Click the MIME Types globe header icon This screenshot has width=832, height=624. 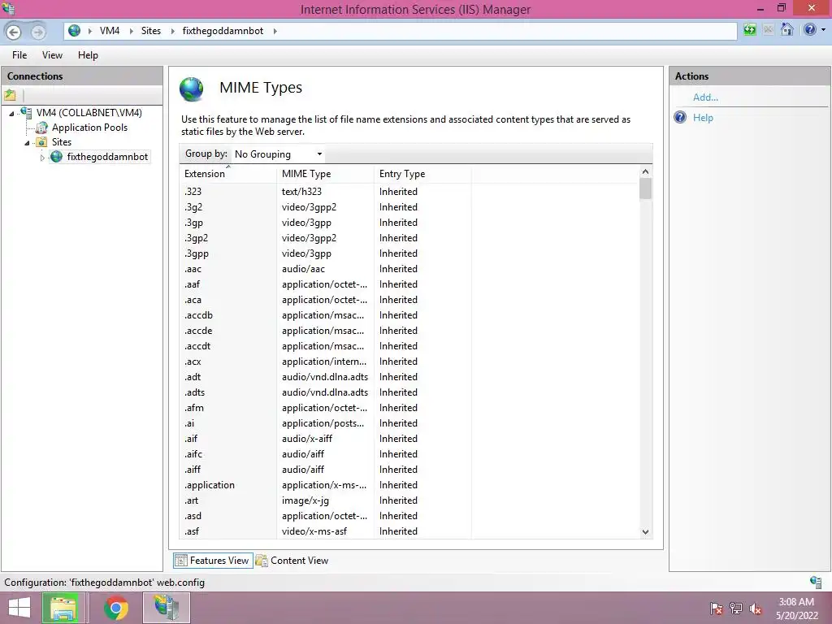192,89
